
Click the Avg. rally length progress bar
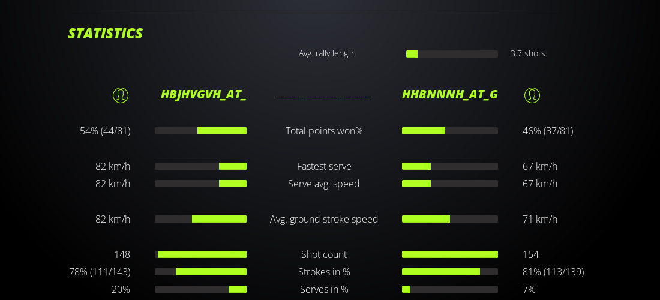452,54
